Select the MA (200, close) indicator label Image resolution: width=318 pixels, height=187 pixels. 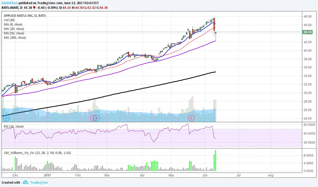click(15, 38)
